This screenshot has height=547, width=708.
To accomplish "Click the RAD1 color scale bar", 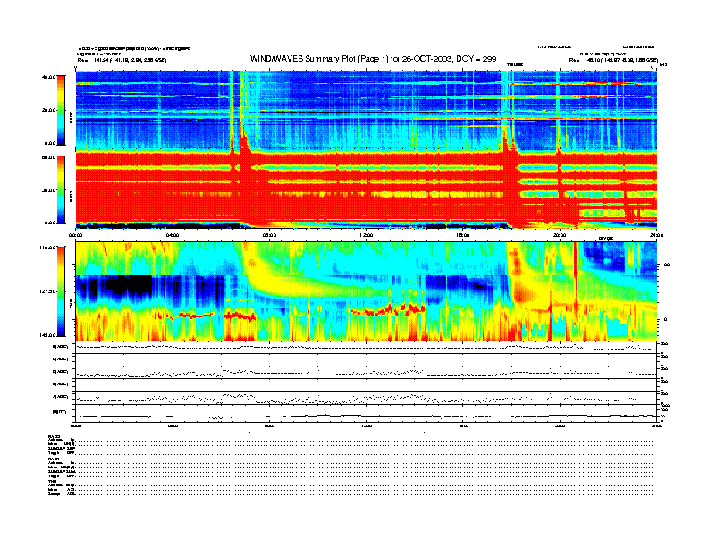I will (61, 190).
